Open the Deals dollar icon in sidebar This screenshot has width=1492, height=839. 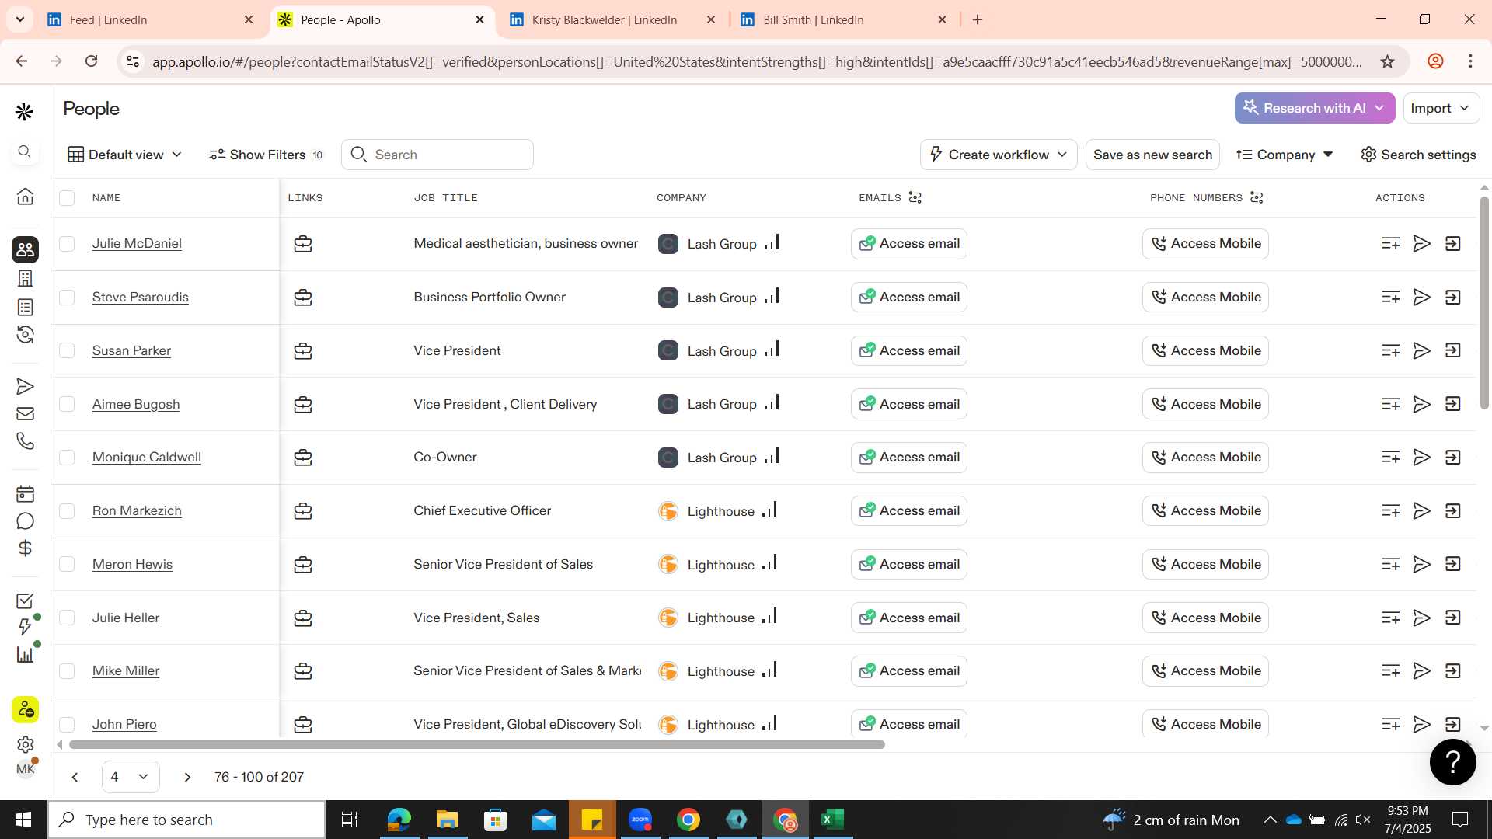pos(25,548)
